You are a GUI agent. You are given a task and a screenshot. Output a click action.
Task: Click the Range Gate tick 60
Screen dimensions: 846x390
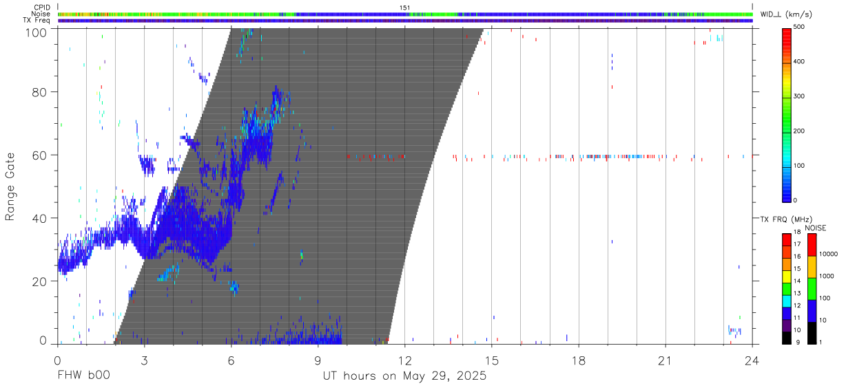pyautogui.click(x=38, y=155)
